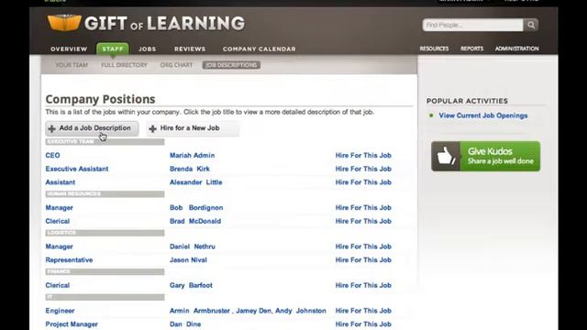Open the Representative job title
Viewport: 587px width, 330px height.
tap(69, 260)
